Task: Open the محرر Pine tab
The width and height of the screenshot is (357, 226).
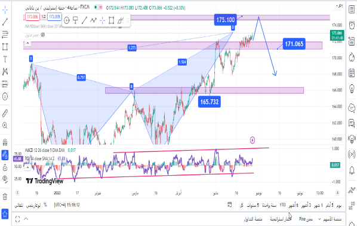Action: (306, 219)
